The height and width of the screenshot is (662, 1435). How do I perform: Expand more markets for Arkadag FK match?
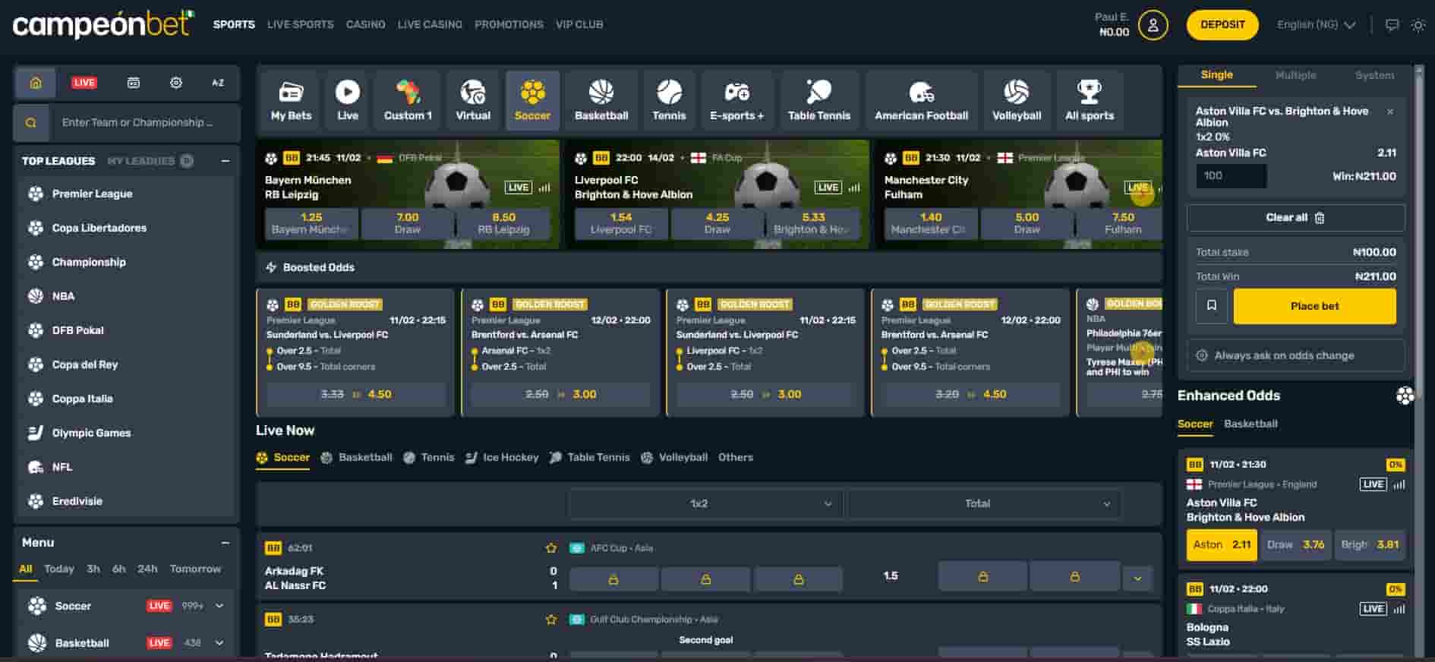[1137, 578]
